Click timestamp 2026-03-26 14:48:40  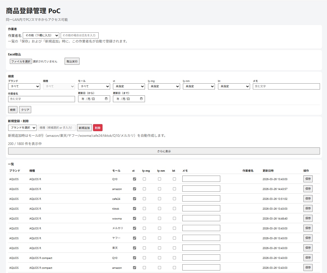click(x=275, y=218)
